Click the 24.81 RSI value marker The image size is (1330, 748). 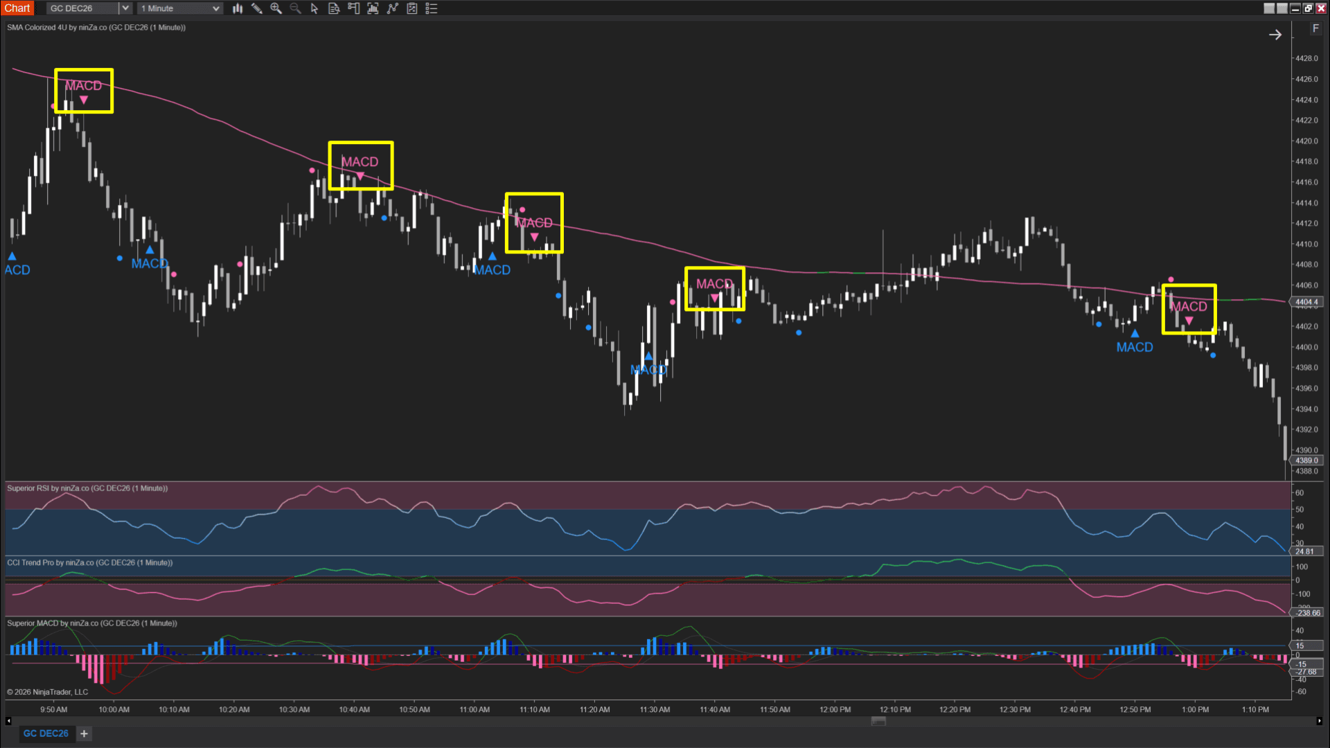[1306, 551]
